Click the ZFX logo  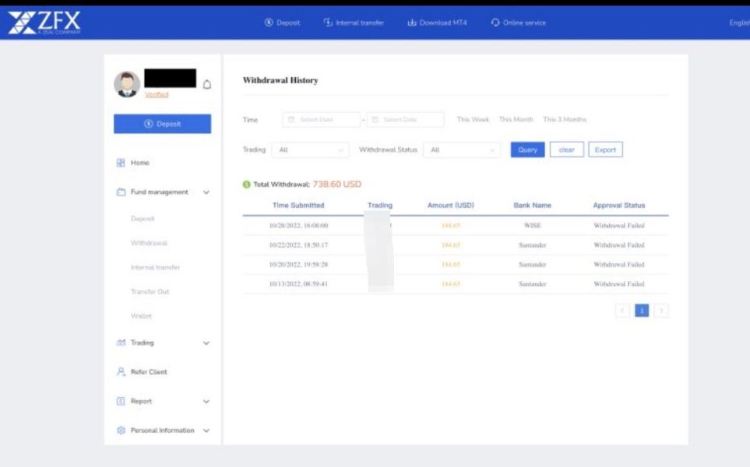[44, 23]
